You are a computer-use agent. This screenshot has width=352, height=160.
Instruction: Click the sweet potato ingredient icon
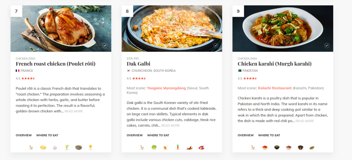pyautogui.click(x=201, y=148)
